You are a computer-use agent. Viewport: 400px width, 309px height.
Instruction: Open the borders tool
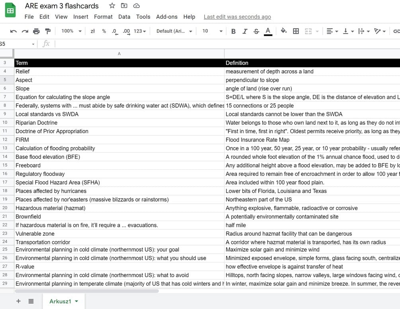296,31
